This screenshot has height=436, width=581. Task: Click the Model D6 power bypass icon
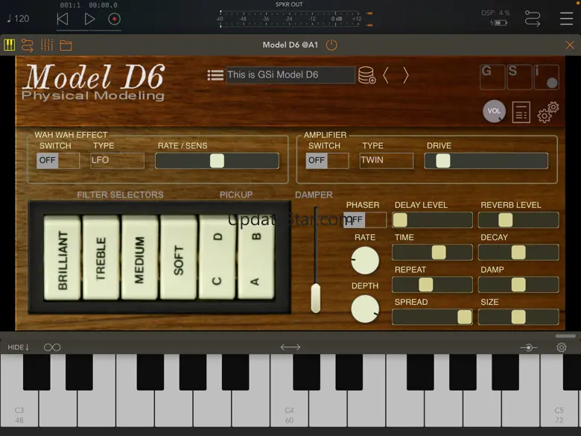pos(331,45)
